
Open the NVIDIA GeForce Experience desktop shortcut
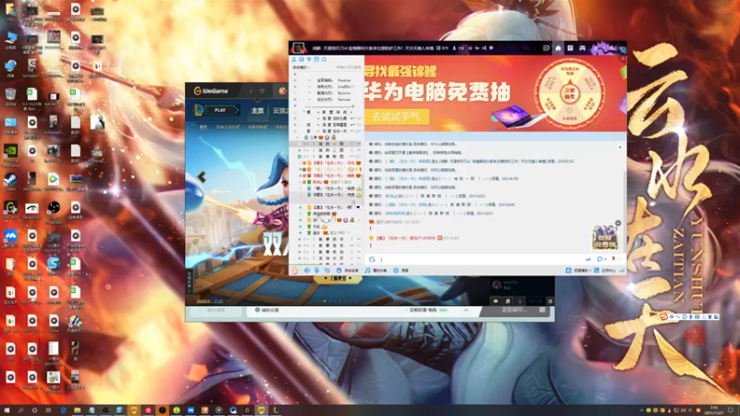coord(10,155)
